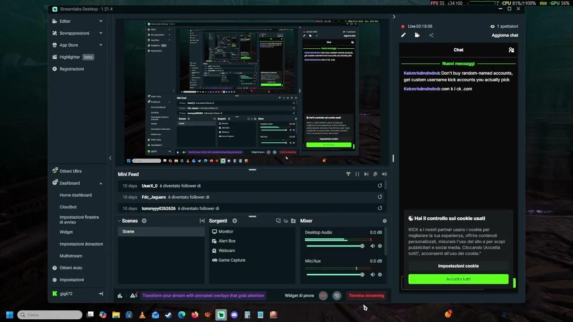Click Termina streaming to end stream
The width and height of the screenshot is (573, 322).
coord(366,296)
